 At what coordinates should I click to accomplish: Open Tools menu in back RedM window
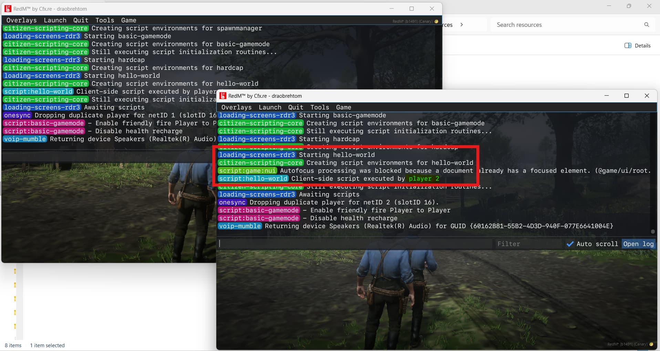pos(105,20)
